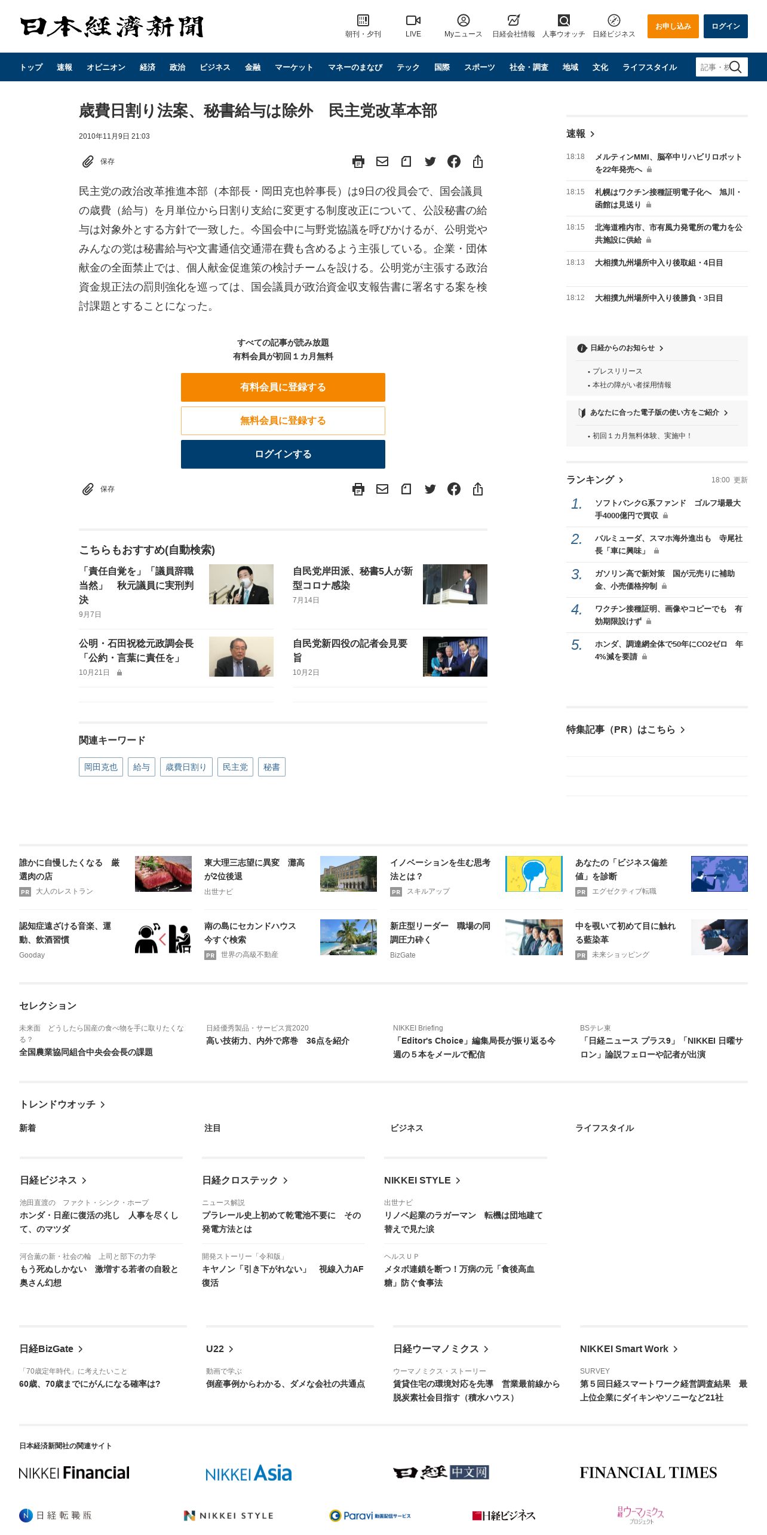
Task: Click the ログインする button
Action: (x=283, y=454)
